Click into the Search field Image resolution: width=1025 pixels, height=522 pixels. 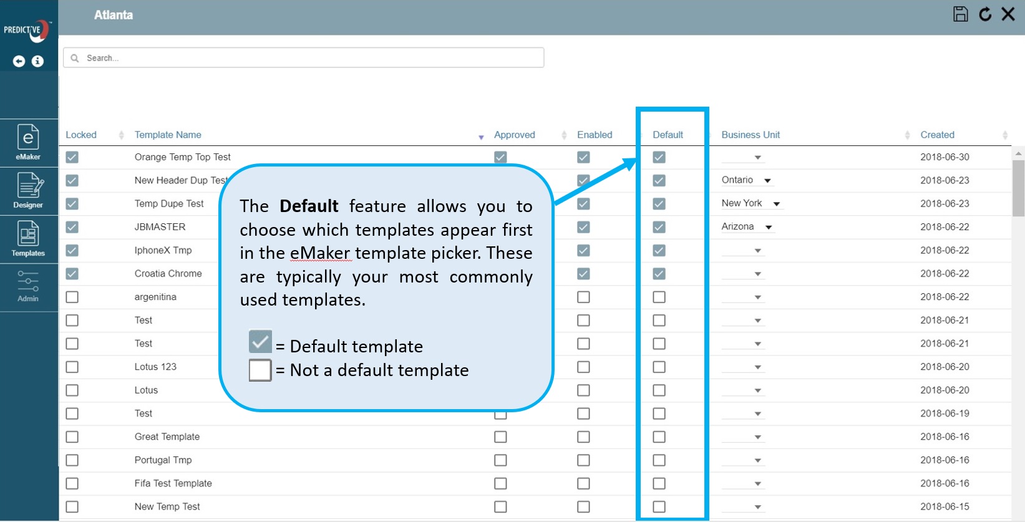coord(304,58)
